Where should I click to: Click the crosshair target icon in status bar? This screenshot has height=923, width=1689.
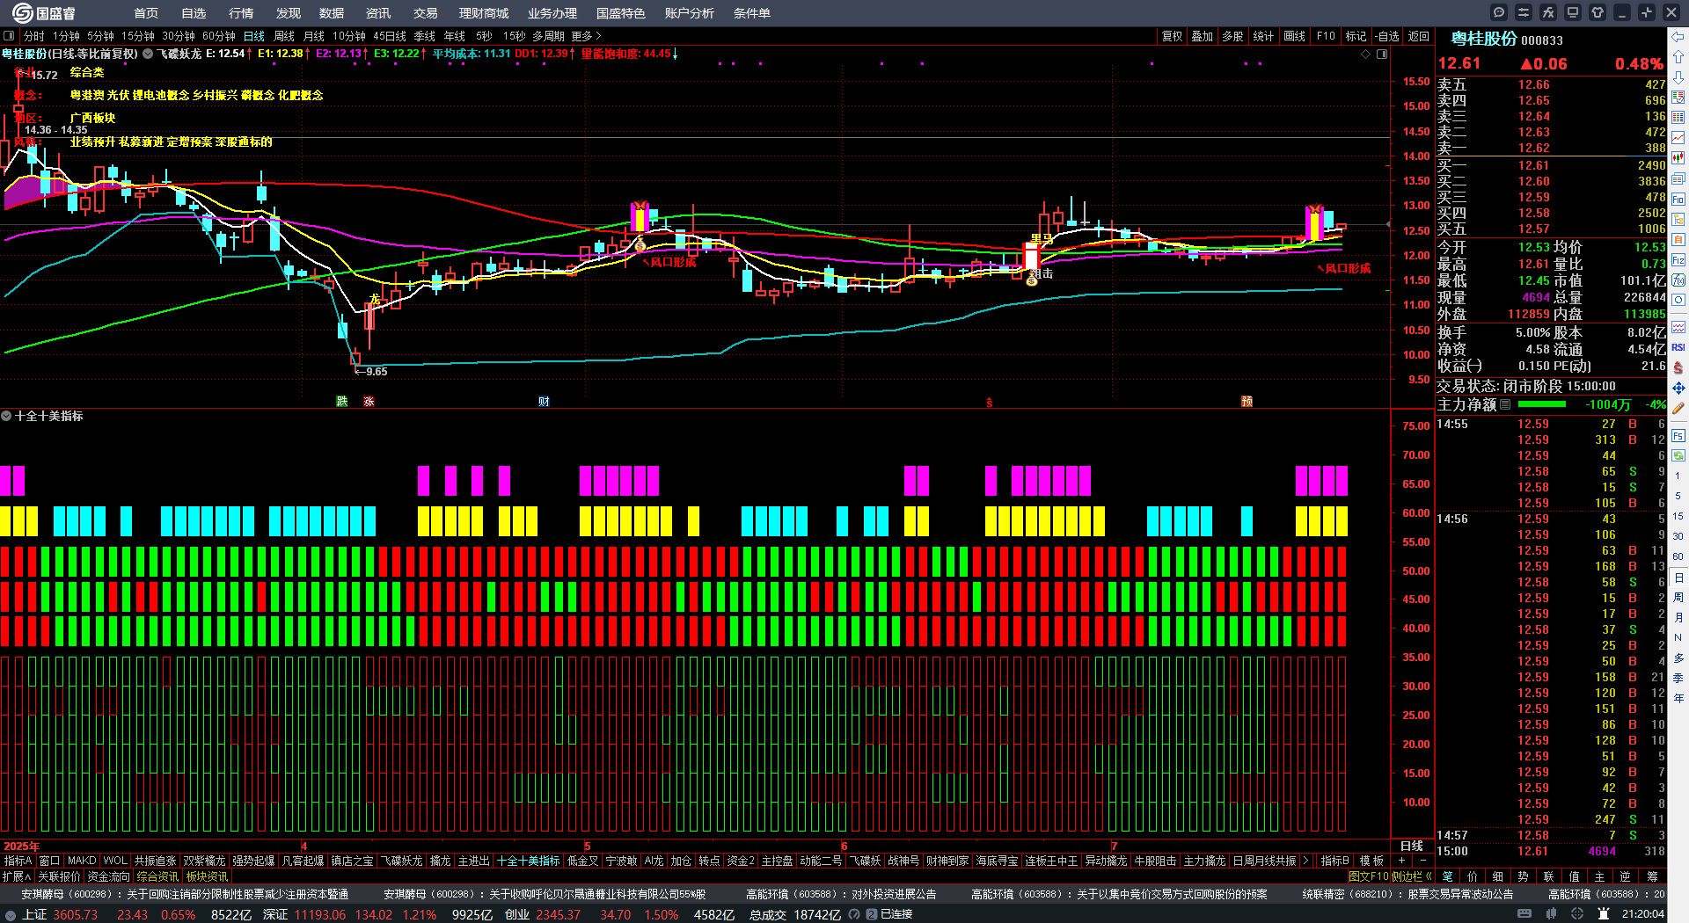click(x=1577, y=914)
